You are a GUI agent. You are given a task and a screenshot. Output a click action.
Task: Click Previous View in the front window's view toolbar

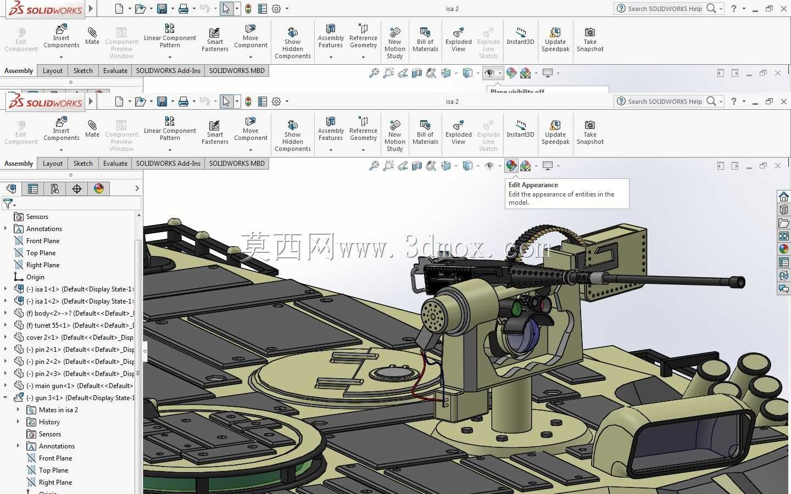pos(403,166)
